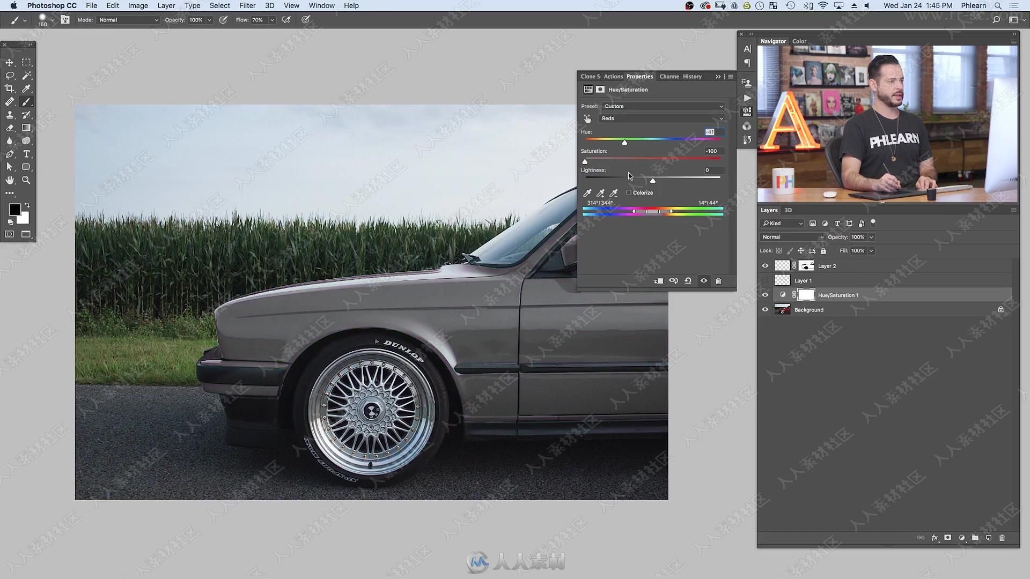Screen dimensions: 1030x579
Task: Open the layer blend mode Normal dropdown
Action: 792,237
